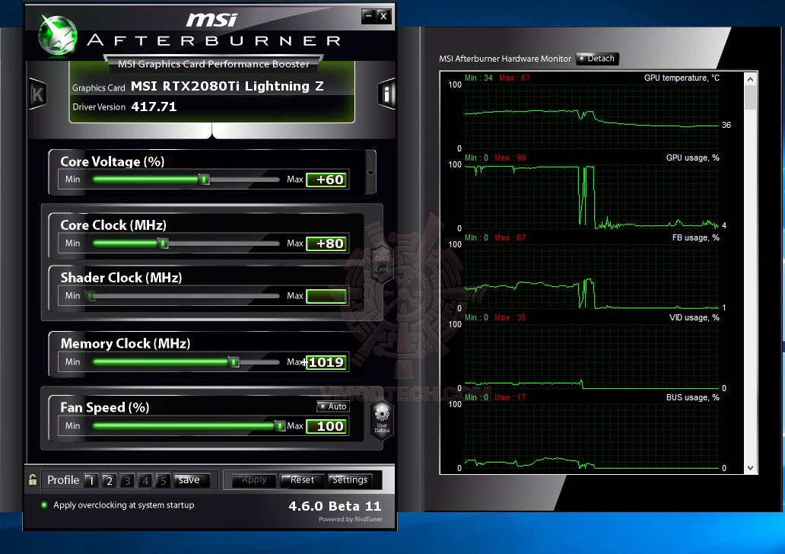Expand the Core Voltage dropdown arrow
785x554 pixels.
point(370,174)
